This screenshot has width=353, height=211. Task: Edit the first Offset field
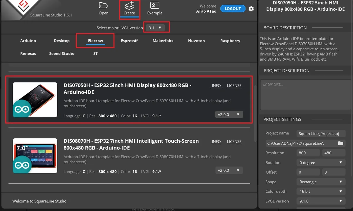tap(308, 172)
